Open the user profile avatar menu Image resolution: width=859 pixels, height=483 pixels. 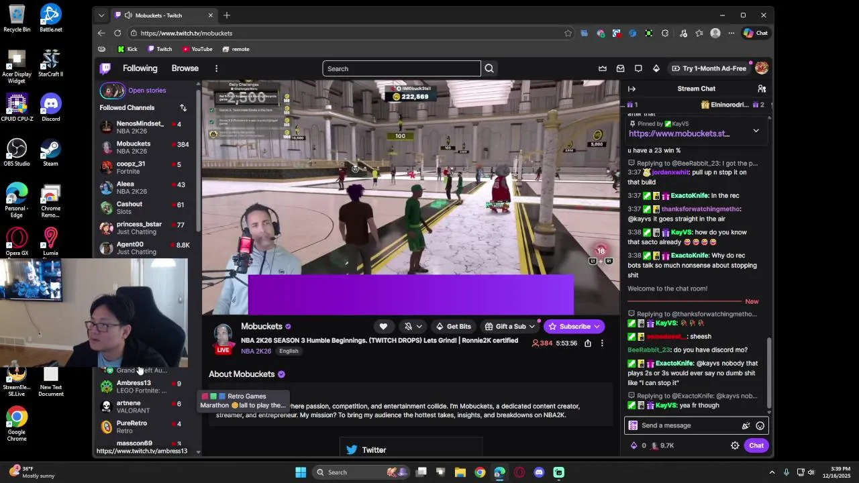tap(761, 68)
